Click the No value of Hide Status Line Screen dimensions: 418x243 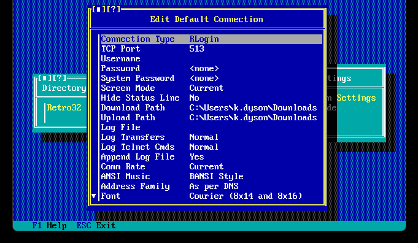coord(195,98)
